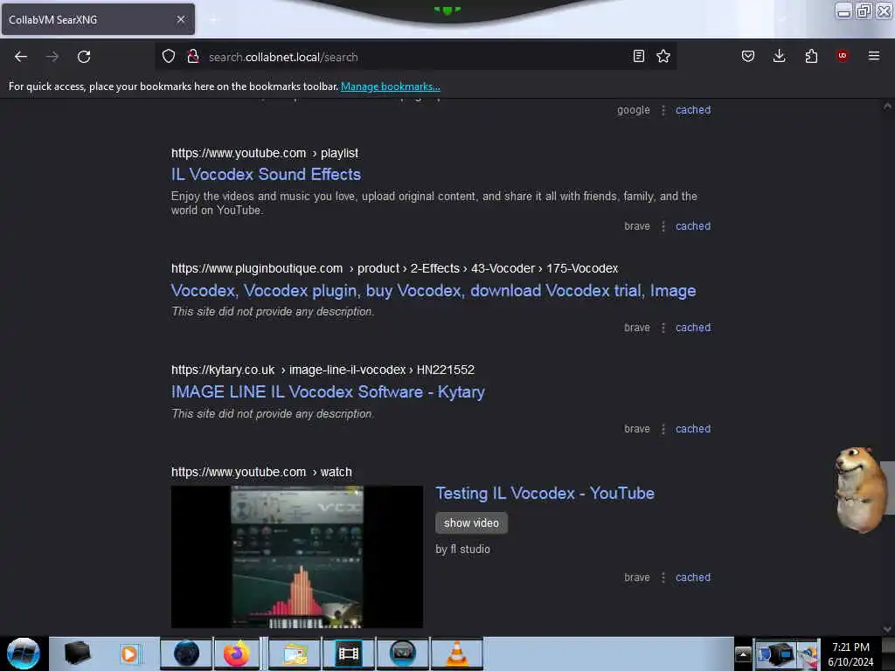The height and width of the screenshot is (671, 895).
Task: Click the forward navigation arrow
Action: (x=52, y=57)
